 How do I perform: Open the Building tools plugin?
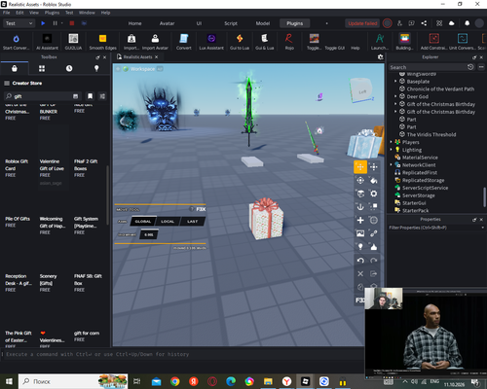point(404,42)
